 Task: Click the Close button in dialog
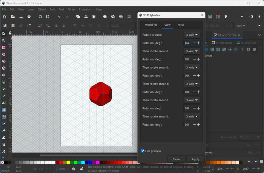(176, 159)
